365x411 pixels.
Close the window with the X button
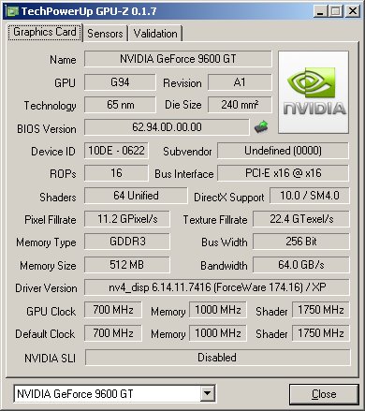[353, 11]
